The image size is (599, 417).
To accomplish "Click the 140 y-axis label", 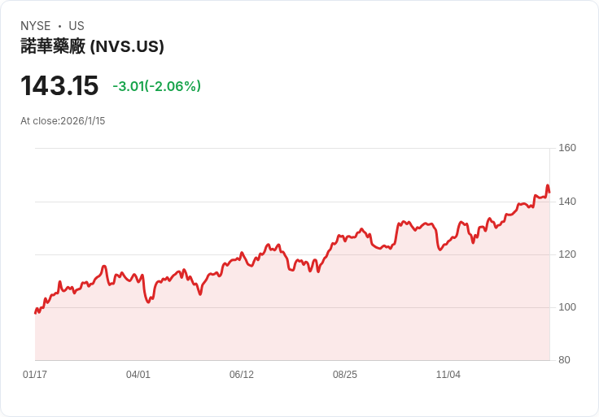I will click(x=567, y=201).
